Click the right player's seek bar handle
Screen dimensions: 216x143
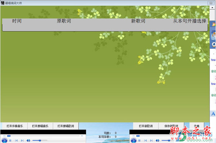click(138, 136)
